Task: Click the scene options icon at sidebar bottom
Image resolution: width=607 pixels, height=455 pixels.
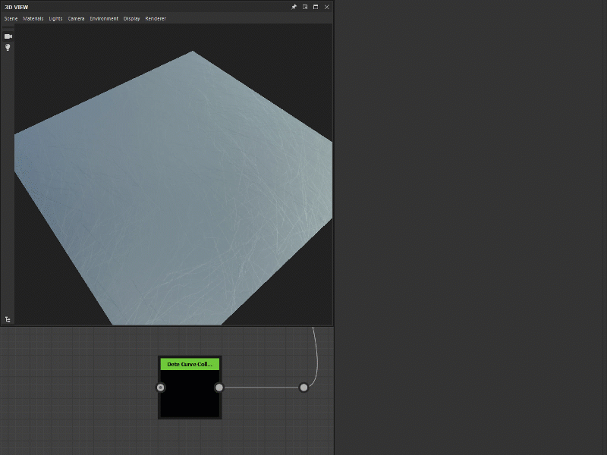Action: click(x=8, y=319)
